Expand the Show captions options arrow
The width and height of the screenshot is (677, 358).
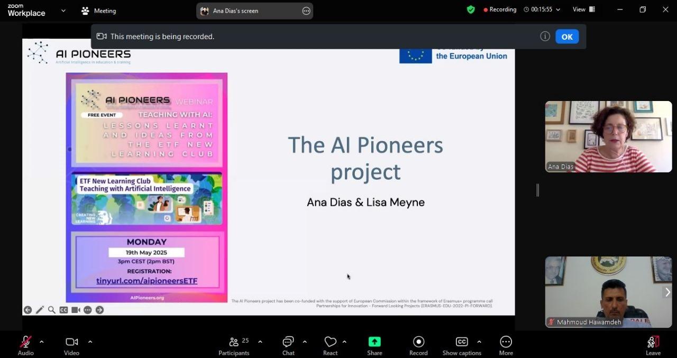tap(479, 342)
